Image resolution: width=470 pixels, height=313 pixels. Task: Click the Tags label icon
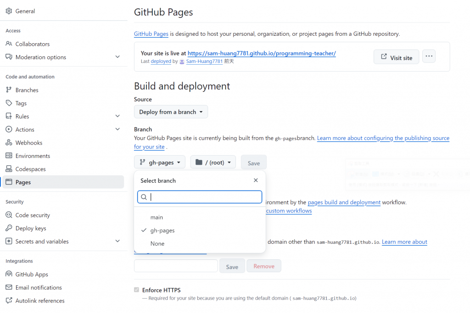(9, 103)
